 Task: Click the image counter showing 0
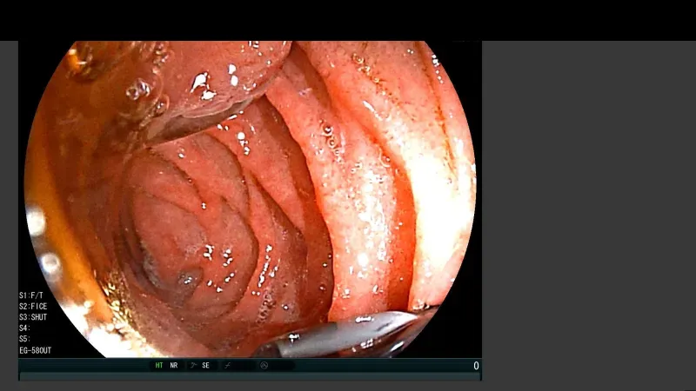coord(476,366)
